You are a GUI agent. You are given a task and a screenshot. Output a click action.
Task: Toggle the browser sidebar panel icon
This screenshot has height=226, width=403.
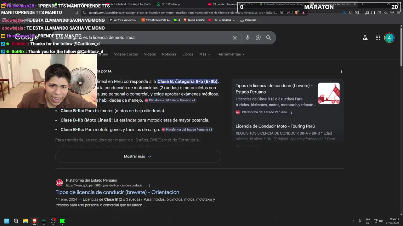(x=373, y=13)
